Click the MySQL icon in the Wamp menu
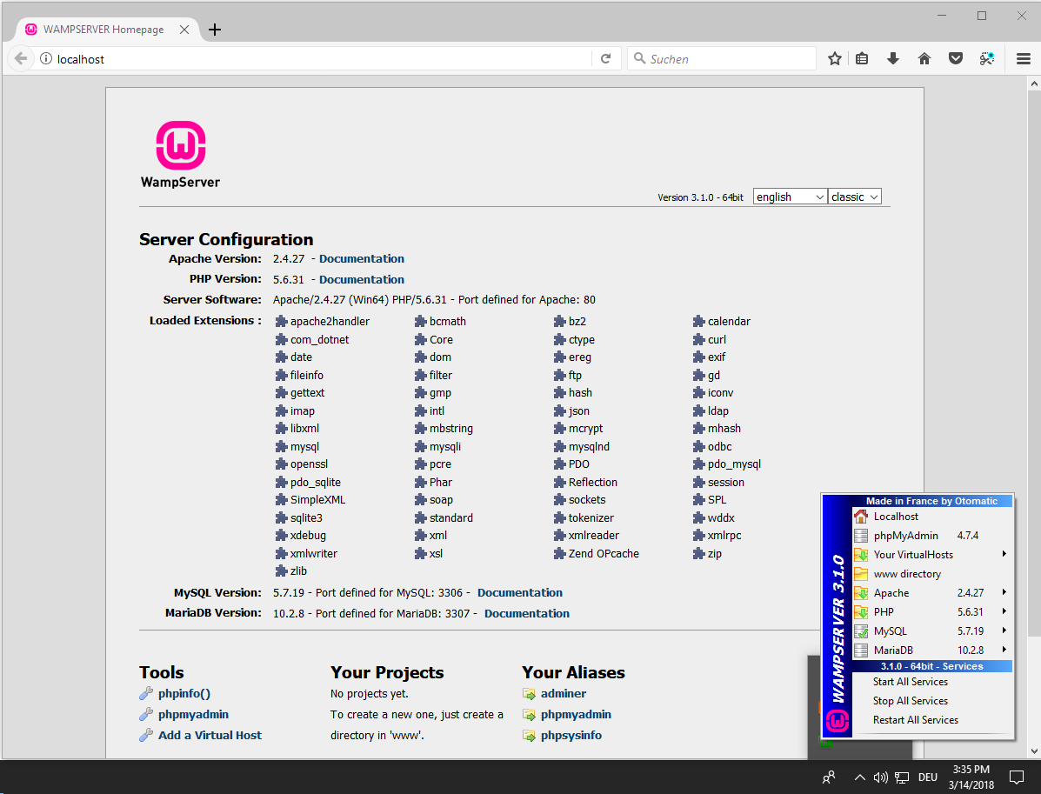1041x794 pixels. 861,631
